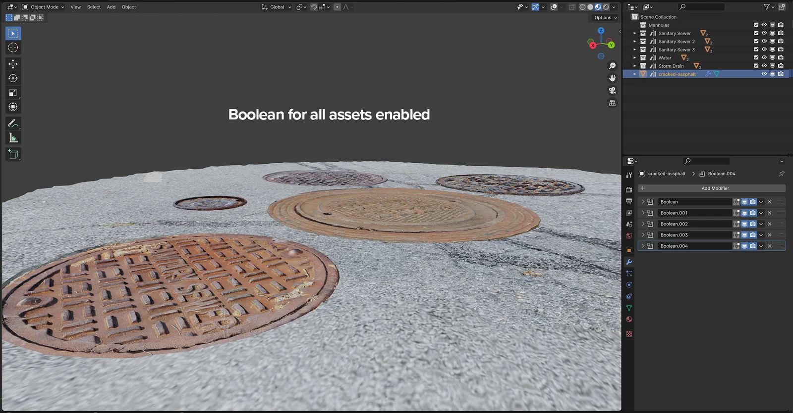Hide cracked-assphalt in the viewport with eye icon
Screen dimensions: 793x413
click(764, 74)
